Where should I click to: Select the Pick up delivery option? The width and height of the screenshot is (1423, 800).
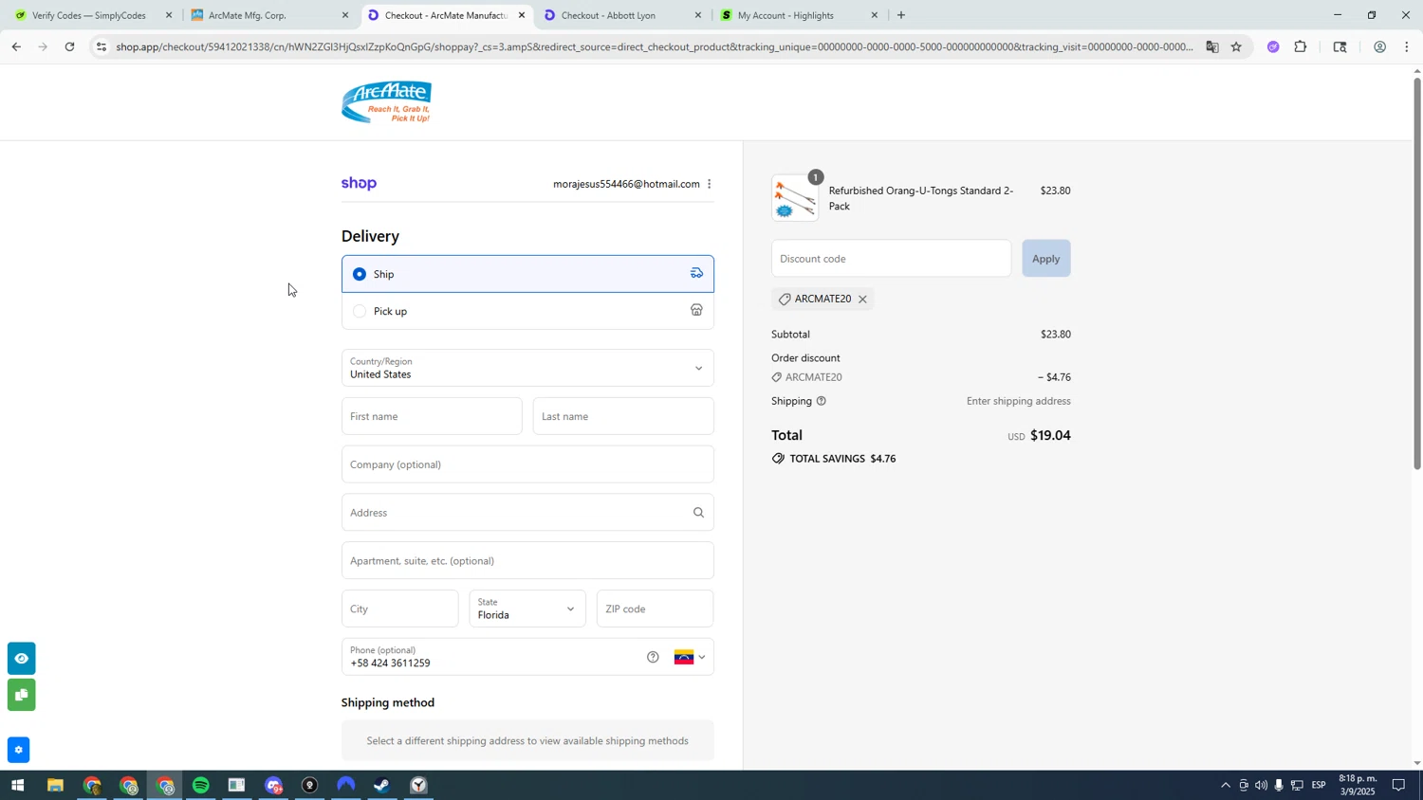coord(527,311)
